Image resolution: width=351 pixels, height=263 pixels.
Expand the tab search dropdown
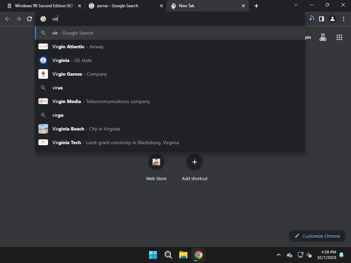coord(296,5)
